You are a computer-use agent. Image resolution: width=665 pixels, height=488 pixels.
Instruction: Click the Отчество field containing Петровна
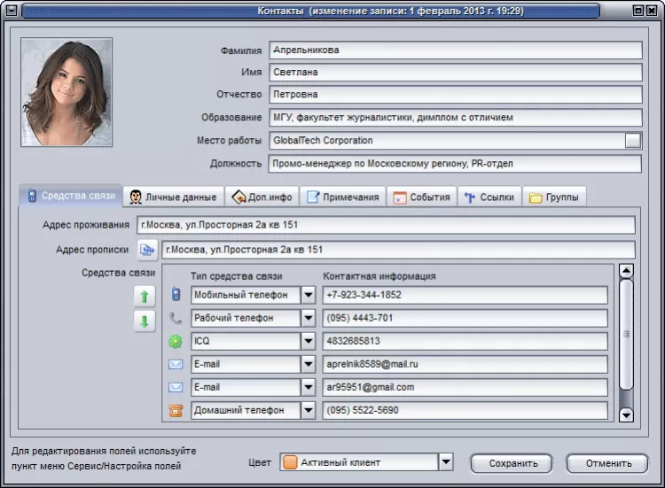pos(456,94)
